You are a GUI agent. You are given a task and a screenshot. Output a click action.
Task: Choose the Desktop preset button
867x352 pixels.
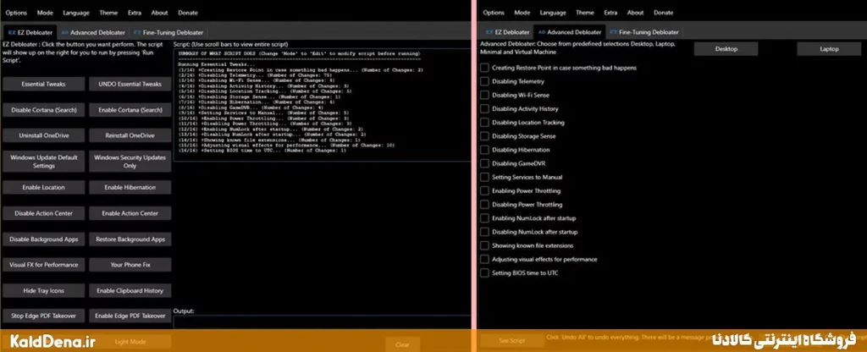pos(726,48)
